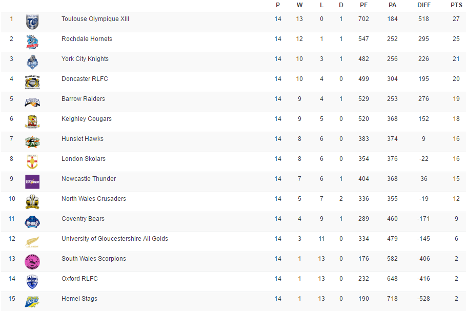Click the Barrow Raiders logo
466x311 pixels.
32,102
